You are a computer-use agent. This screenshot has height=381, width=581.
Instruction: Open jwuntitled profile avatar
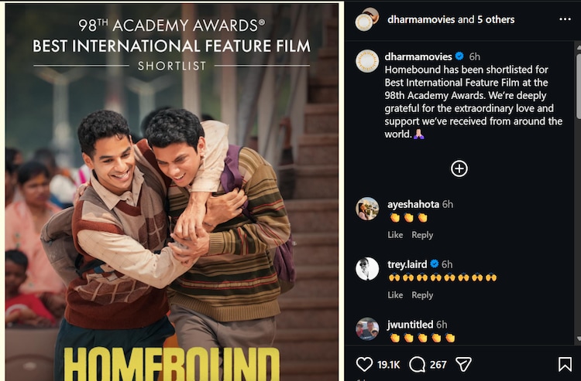(367, 329)
